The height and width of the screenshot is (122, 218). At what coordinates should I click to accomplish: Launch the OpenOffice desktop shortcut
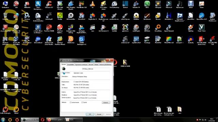coord(202,16)
